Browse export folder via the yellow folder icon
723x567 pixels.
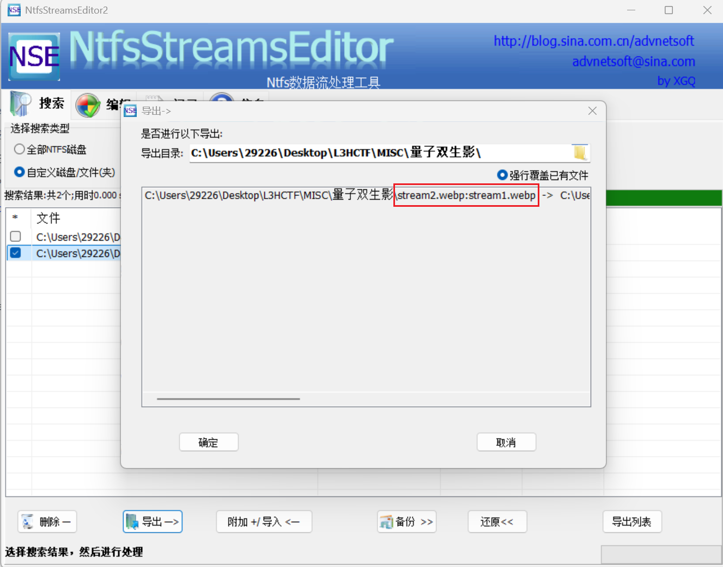tap(580, 153)
